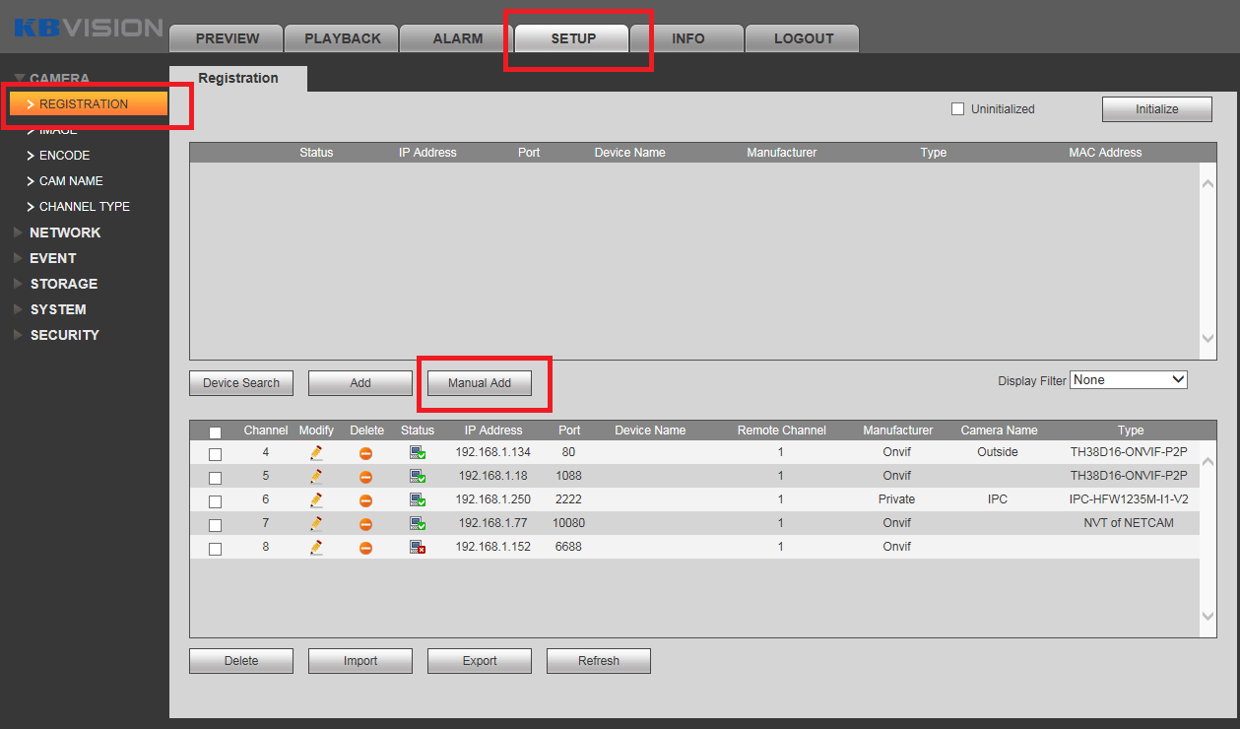
Task: Click the edit pencil for channel 6
Action: [x=316, y=499]
